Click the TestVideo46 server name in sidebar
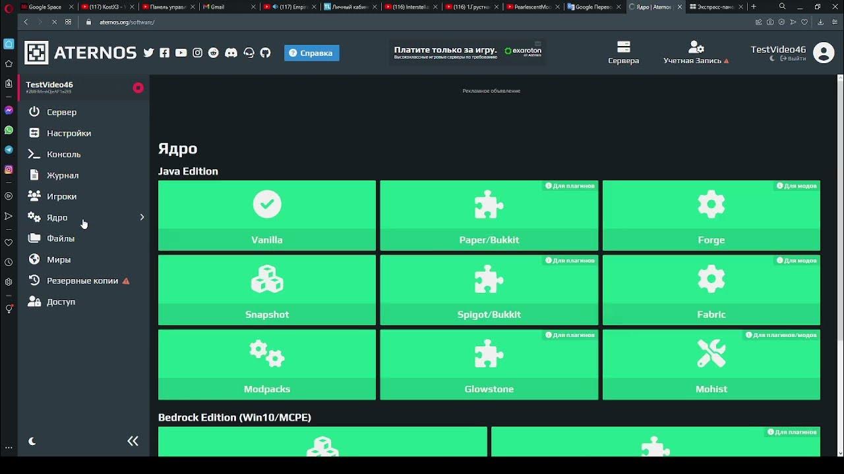The width and height of the screenshot is (844, 474). point(49,84)
